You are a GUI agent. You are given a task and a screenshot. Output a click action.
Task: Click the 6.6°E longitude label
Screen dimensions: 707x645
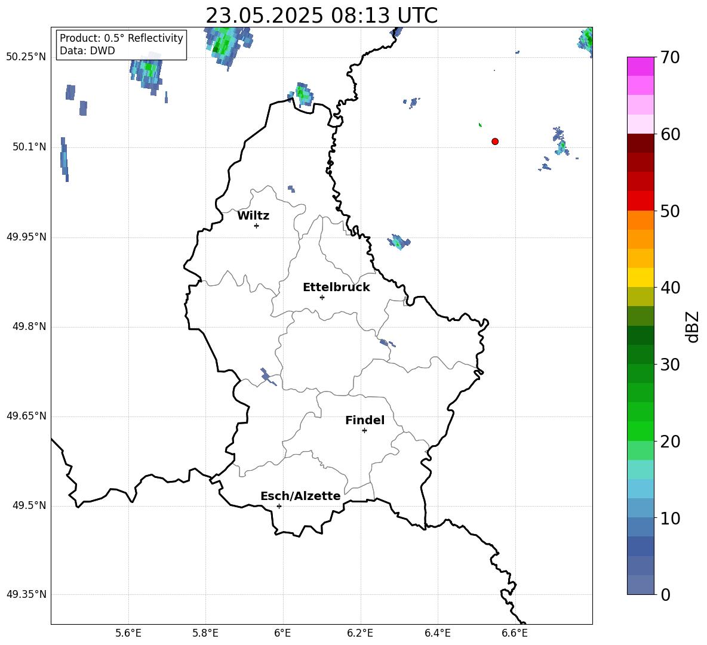pyautogui.click(x=515, y=633)
